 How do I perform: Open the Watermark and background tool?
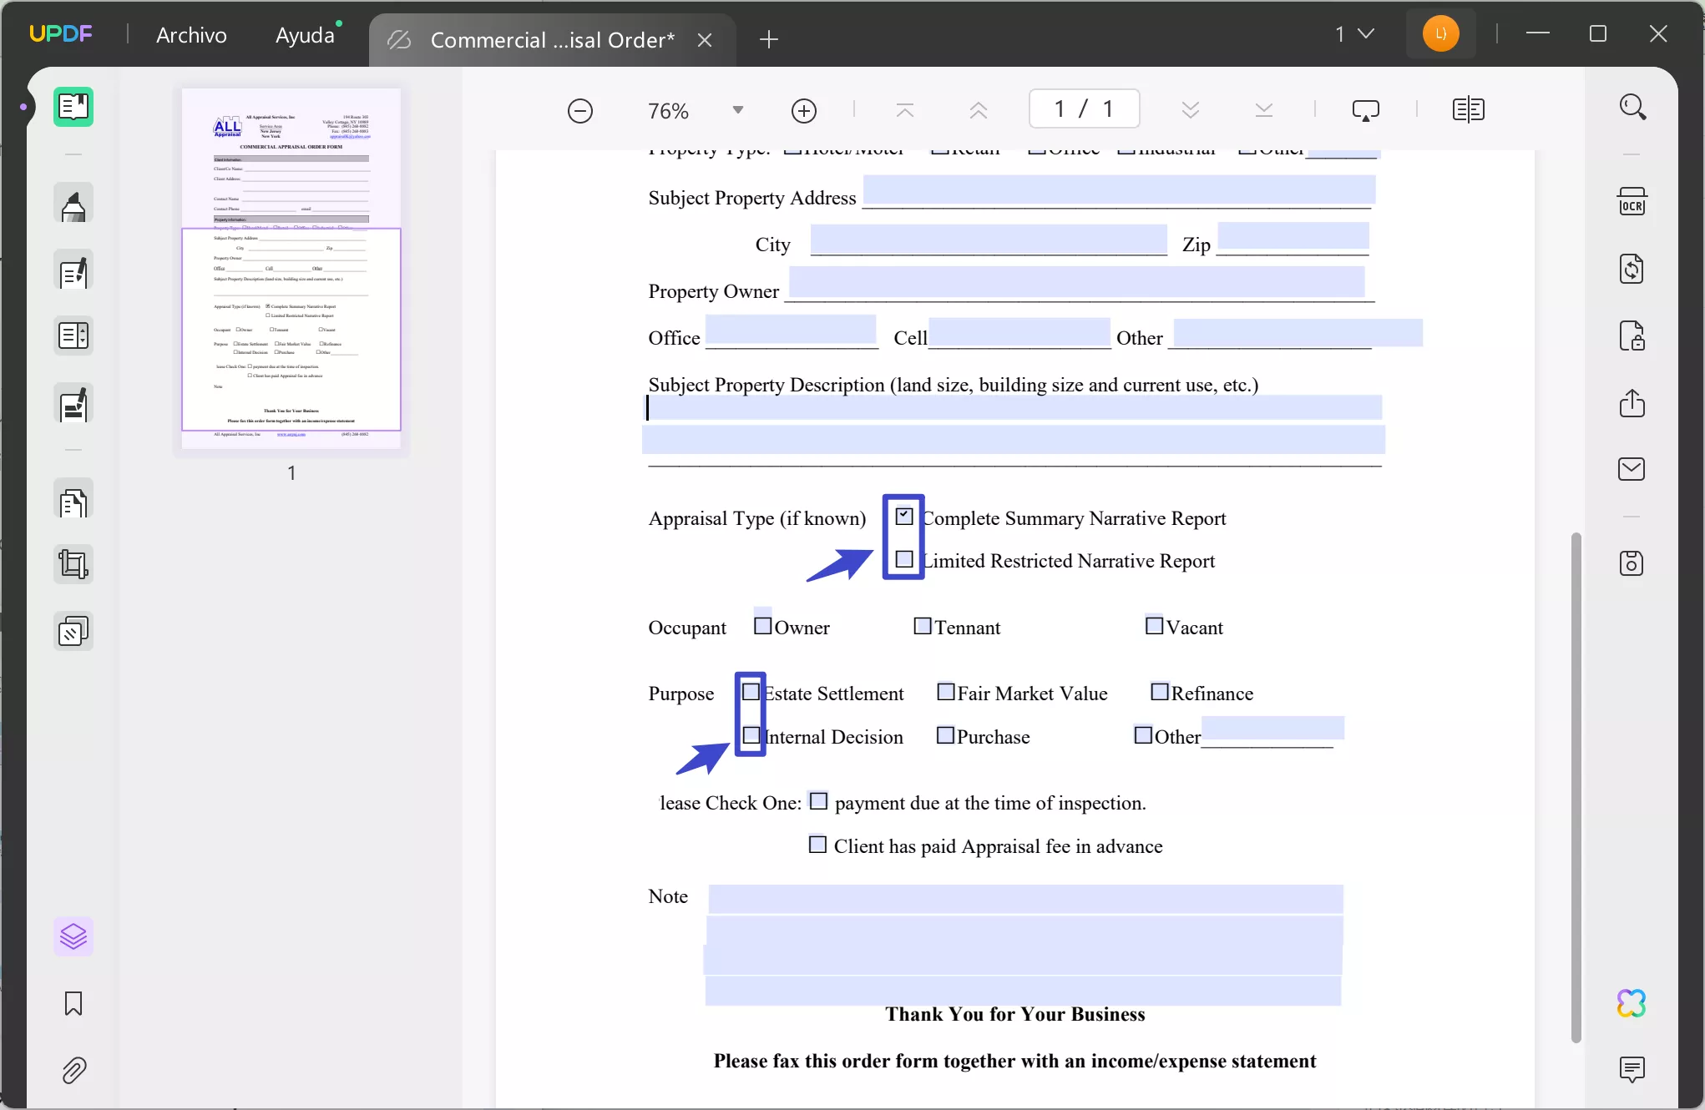tap(73, 632)
